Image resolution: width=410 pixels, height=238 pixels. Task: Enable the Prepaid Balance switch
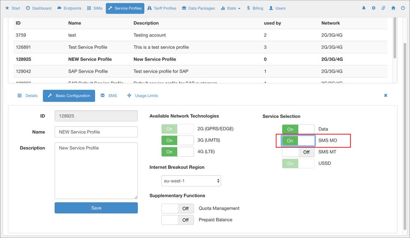pos(178,220)
